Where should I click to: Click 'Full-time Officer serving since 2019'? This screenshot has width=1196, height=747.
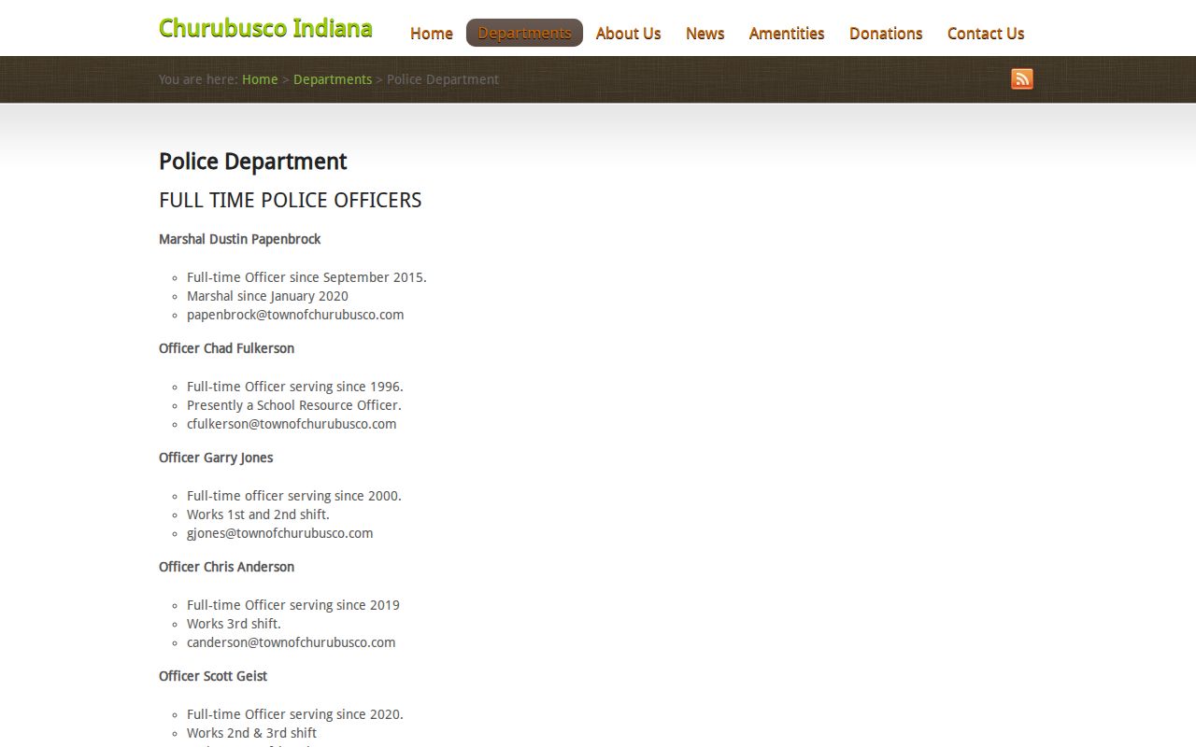(x=293, y=605)
